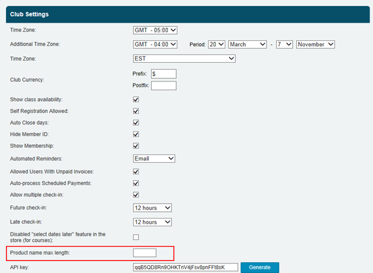Disable the Hide Member ID checkbox
This screenshot has height=273, width=373.
pos(136,135)
